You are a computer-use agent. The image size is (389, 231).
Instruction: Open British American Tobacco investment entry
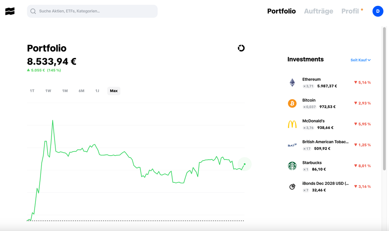point(329,145)
